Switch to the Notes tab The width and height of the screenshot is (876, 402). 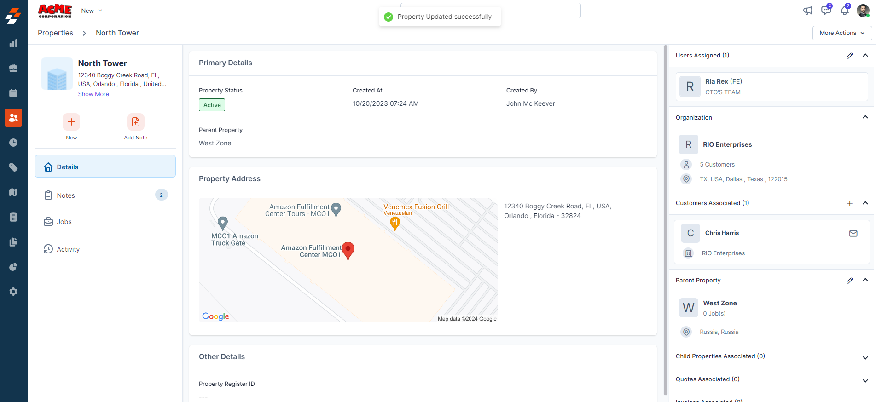click(x=66, y=195)
